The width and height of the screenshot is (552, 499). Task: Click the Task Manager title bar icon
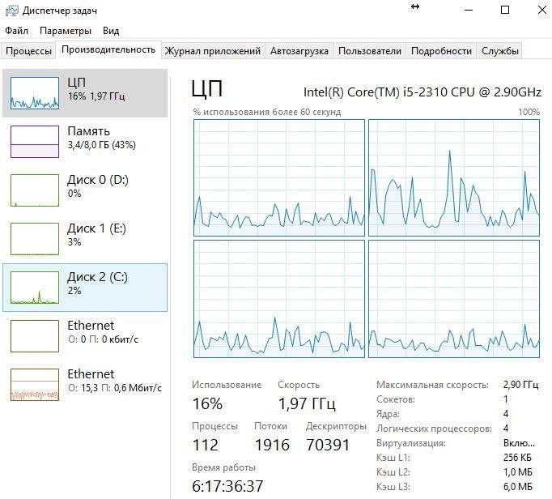coord(11,11)
